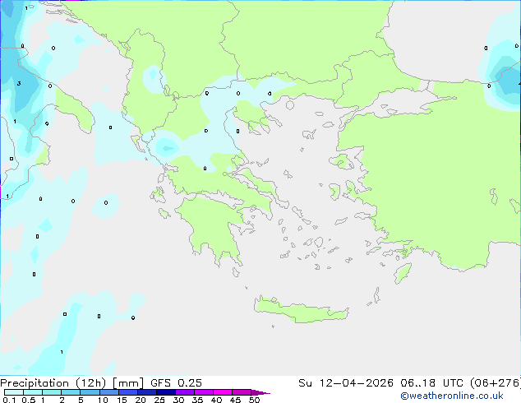Click the '35' legend scale label

(x=197, y=400)
